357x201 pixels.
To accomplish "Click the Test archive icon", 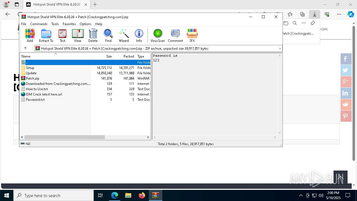I will tap(62, 35).
